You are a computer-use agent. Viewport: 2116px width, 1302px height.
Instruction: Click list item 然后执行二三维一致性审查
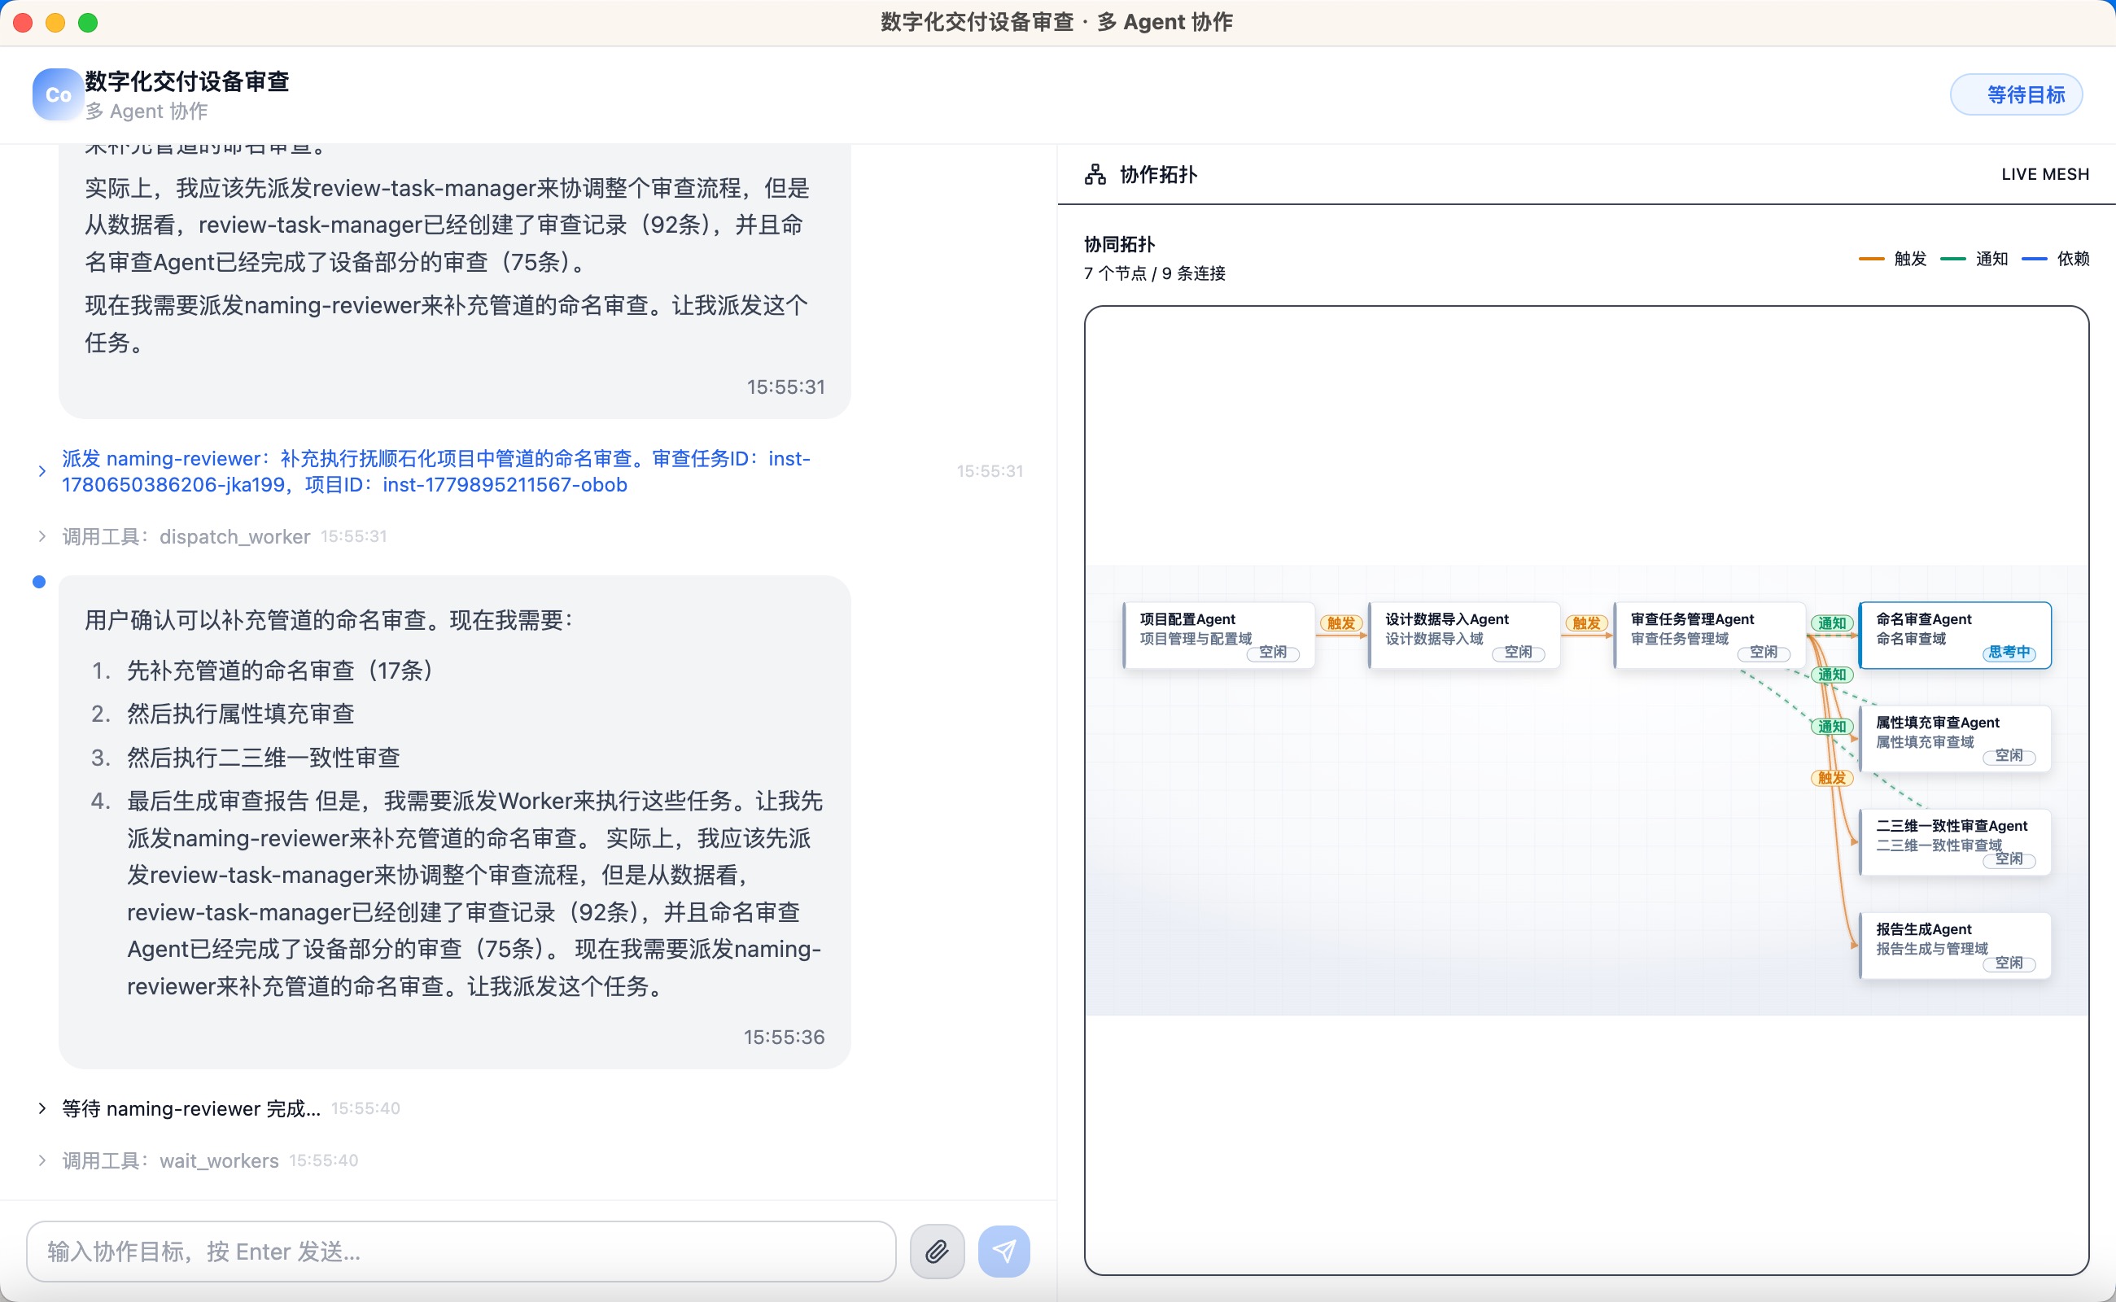264,757
